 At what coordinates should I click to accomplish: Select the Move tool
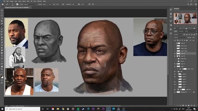(2, 10)
